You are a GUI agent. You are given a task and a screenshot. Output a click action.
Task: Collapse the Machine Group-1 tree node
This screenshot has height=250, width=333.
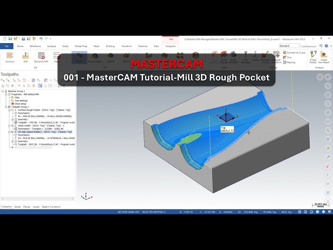(x=3, y=91)
